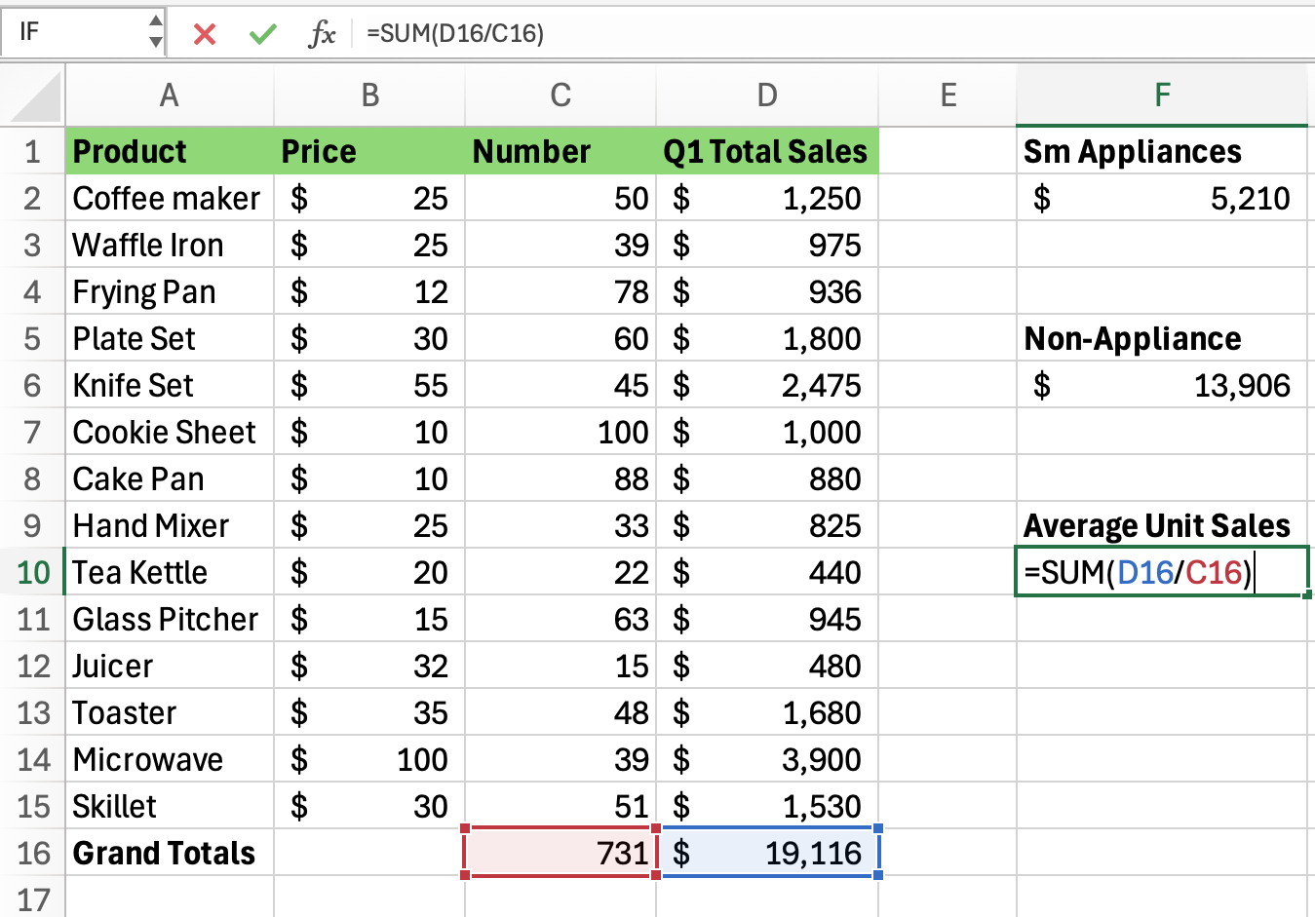Viewport: 1315px width, 917px height.
Task: Click the Number header cell
Action: (561, 151)
